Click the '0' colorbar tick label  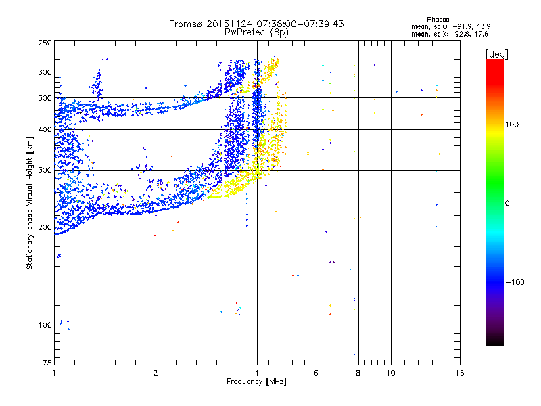coord(507,204)
